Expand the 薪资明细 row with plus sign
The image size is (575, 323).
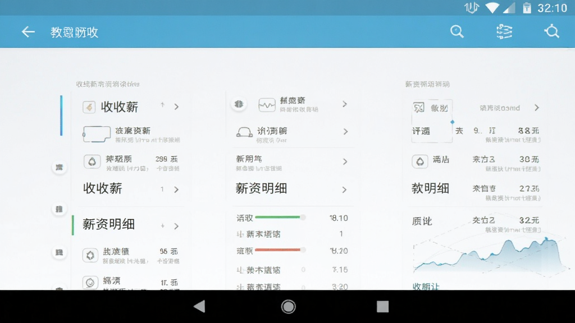coord(176,226)
